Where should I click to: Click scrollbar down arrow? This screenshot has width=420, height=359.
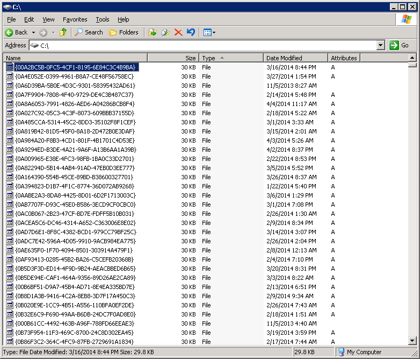click(x=412, y=341)
